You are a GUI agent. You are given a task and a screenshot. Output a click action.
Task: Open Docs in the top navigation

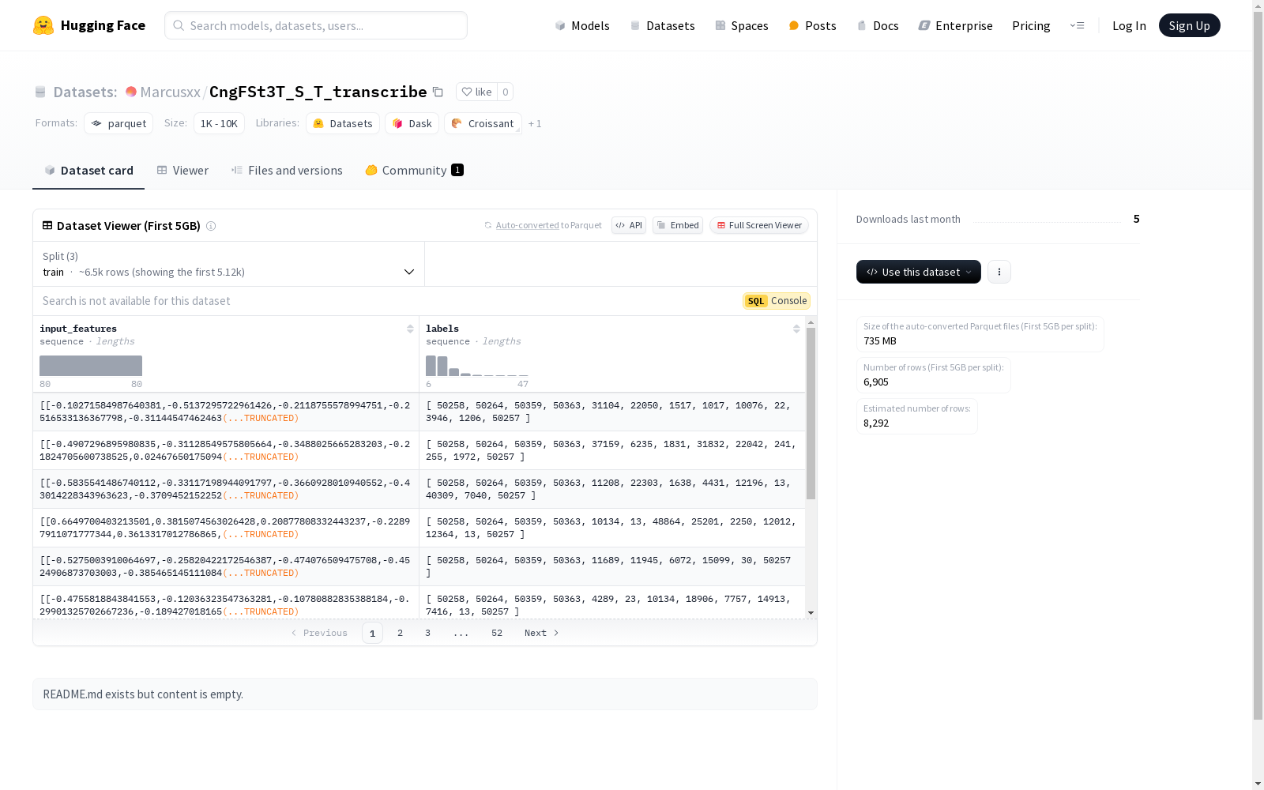click(878, 25)
